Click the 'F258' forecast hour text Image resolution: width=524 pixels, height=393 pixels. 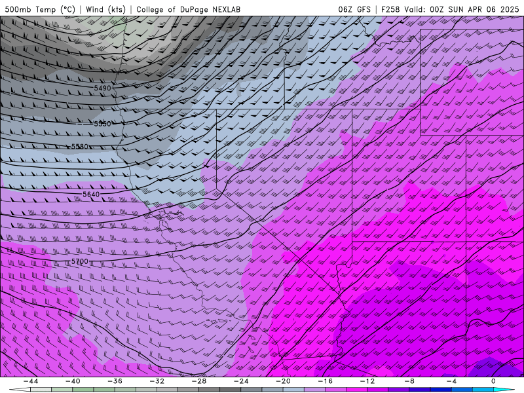coord(390,9)
